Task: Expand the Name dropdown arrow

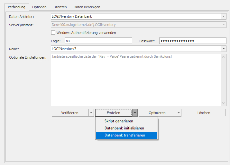Action: [x=224, y=49]
